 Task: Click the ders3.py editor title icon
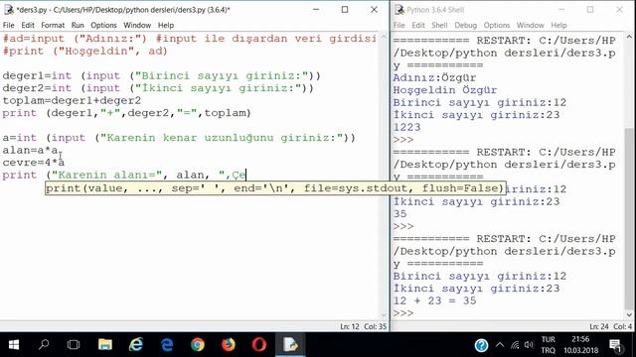click(9, 9)
